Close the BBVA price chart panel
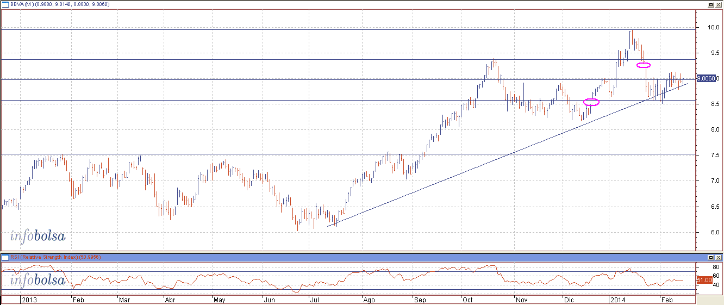 719,4
